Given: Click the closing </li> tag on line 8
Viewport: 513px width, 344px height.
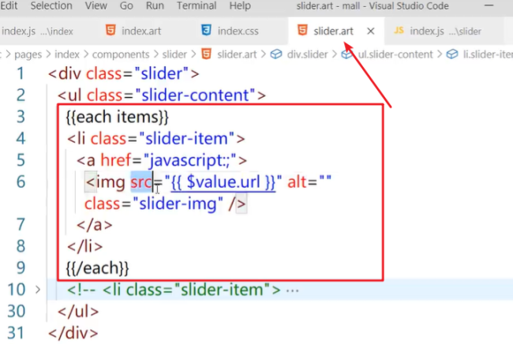Looking at the screenshot, I should (x=84, y=246).
